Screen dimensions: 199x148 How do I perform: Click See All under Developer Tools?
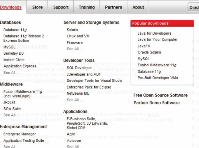click(x=75, y=100)
